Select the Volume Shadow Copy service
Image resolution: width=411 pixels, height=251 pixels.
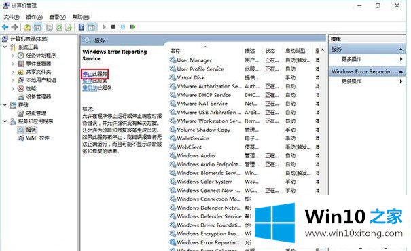[x=244, y=130]
